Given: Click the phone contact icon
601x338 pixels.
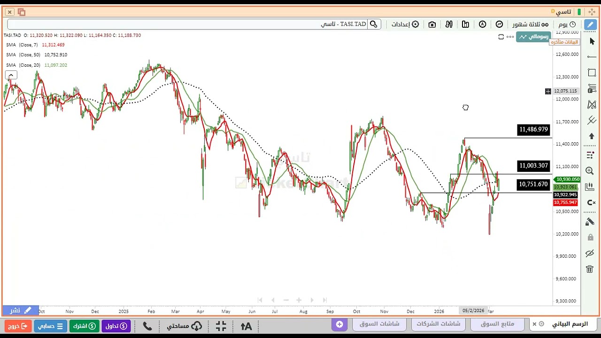Looking at the screenshot, I should [x=147, y=326].
